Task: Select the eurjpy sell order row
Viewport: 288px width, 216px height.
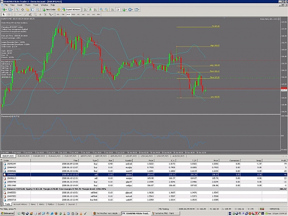Action: click(x=145, y=178)
